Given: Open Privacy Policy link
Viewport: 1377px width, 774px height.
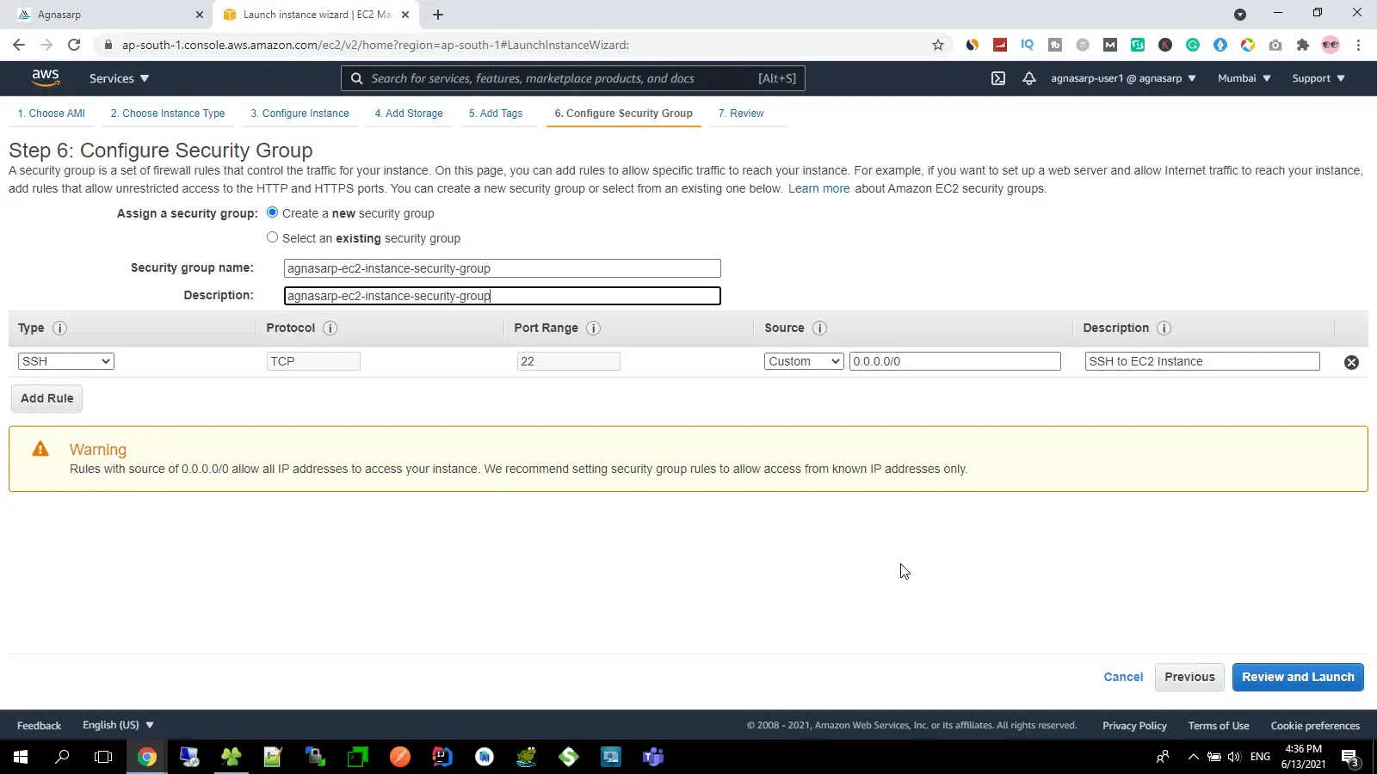Looking at the screenshot, I should 1134,726.
